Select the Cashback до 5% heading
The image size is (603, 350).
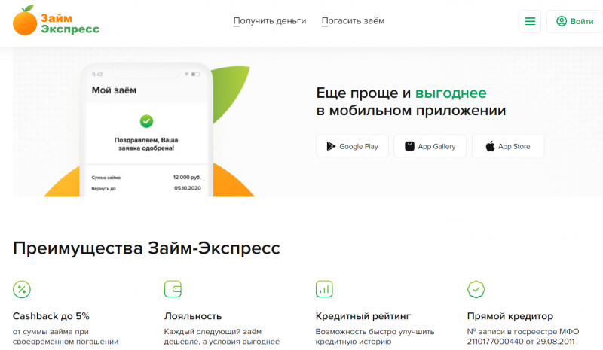tap(51, 316)
